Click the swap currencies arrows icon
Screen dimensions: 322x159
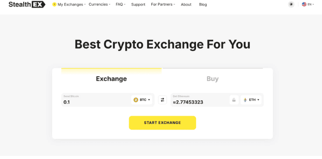163,100
